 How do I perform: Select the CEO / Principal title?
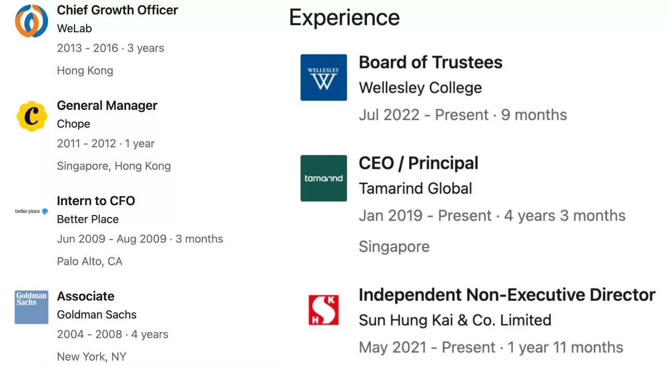pos(418,163)
